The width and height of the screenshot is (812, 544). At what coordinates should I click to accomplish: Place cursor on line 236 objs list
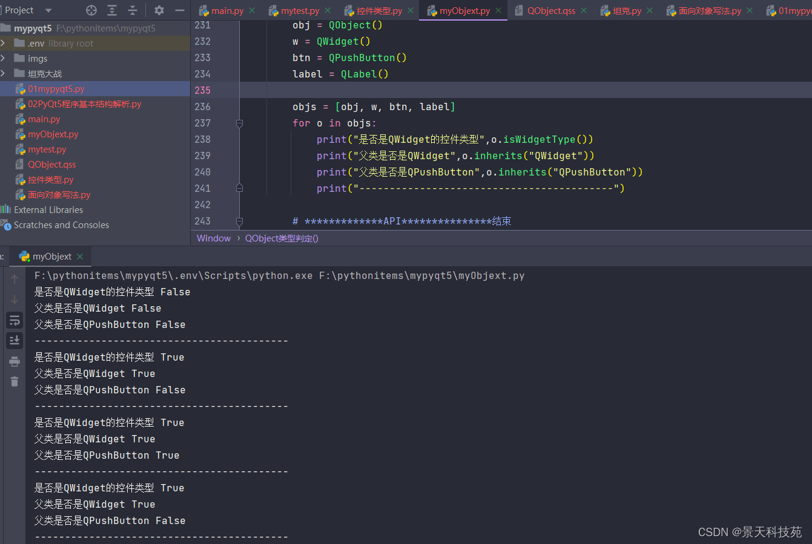(374, 107)
